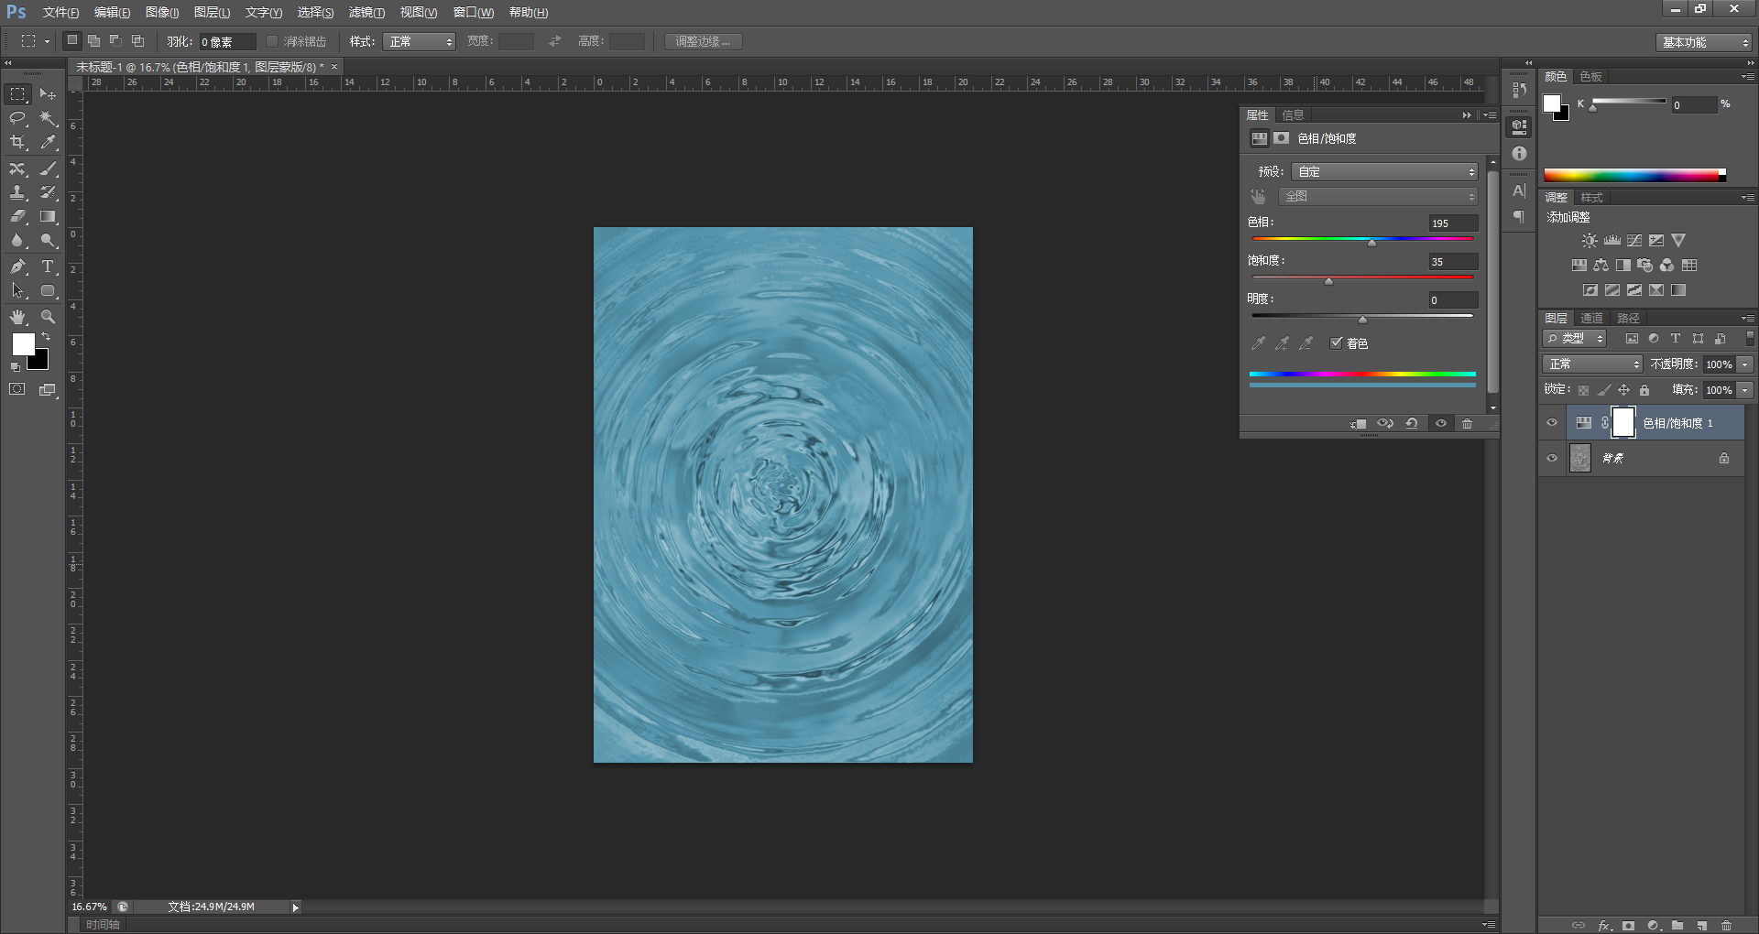Open the 填充 fill dropdown arrow

(x=1745, y=390)
